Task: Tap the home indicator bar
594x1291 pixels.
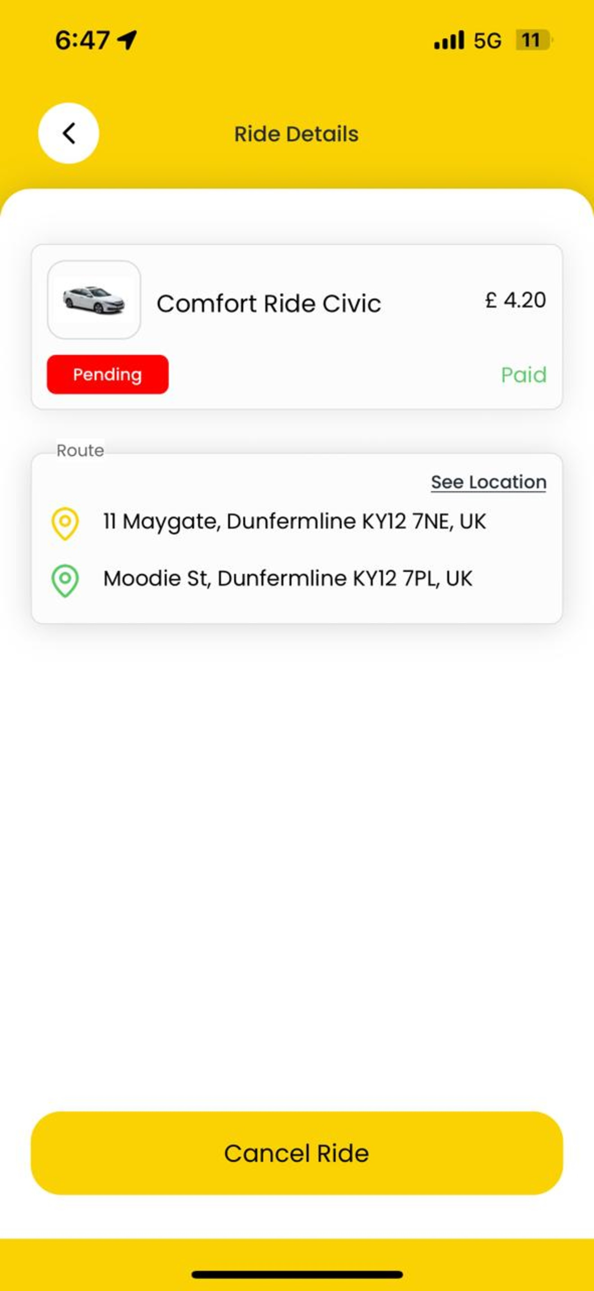Action: [x=297, y=1274]
